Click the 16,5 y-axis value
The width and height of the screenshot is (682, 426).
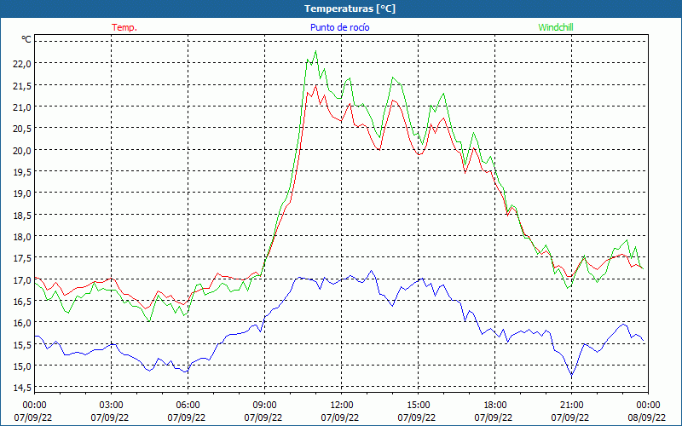[23, 302]
